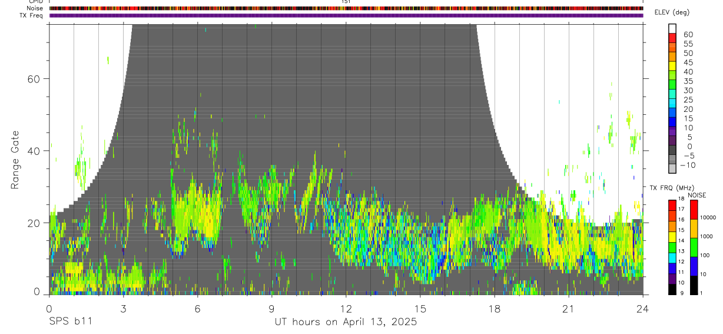Click the white top cap of ELEV color bar
The image size is (723, 334).
click(x=673, y=28)
